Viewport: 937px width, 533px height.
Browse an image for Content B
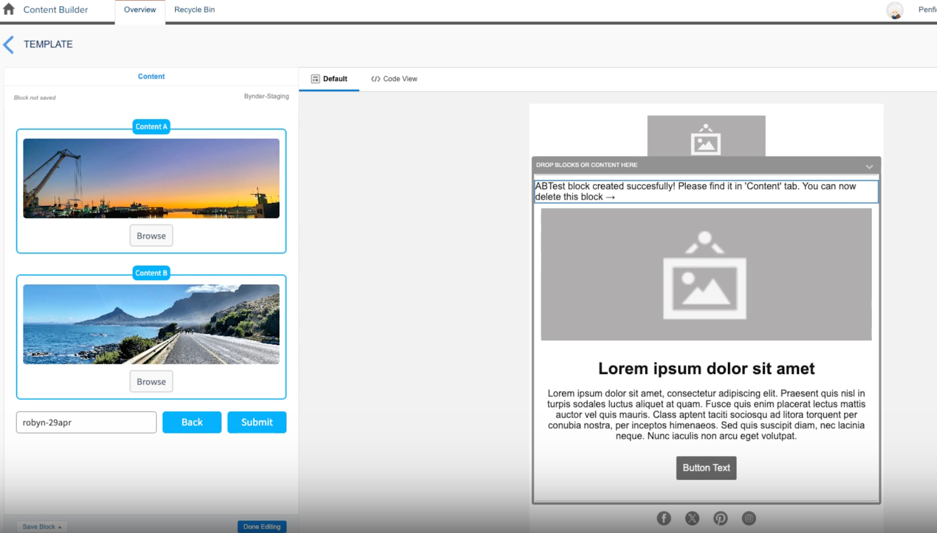click(x=151, y=381)
